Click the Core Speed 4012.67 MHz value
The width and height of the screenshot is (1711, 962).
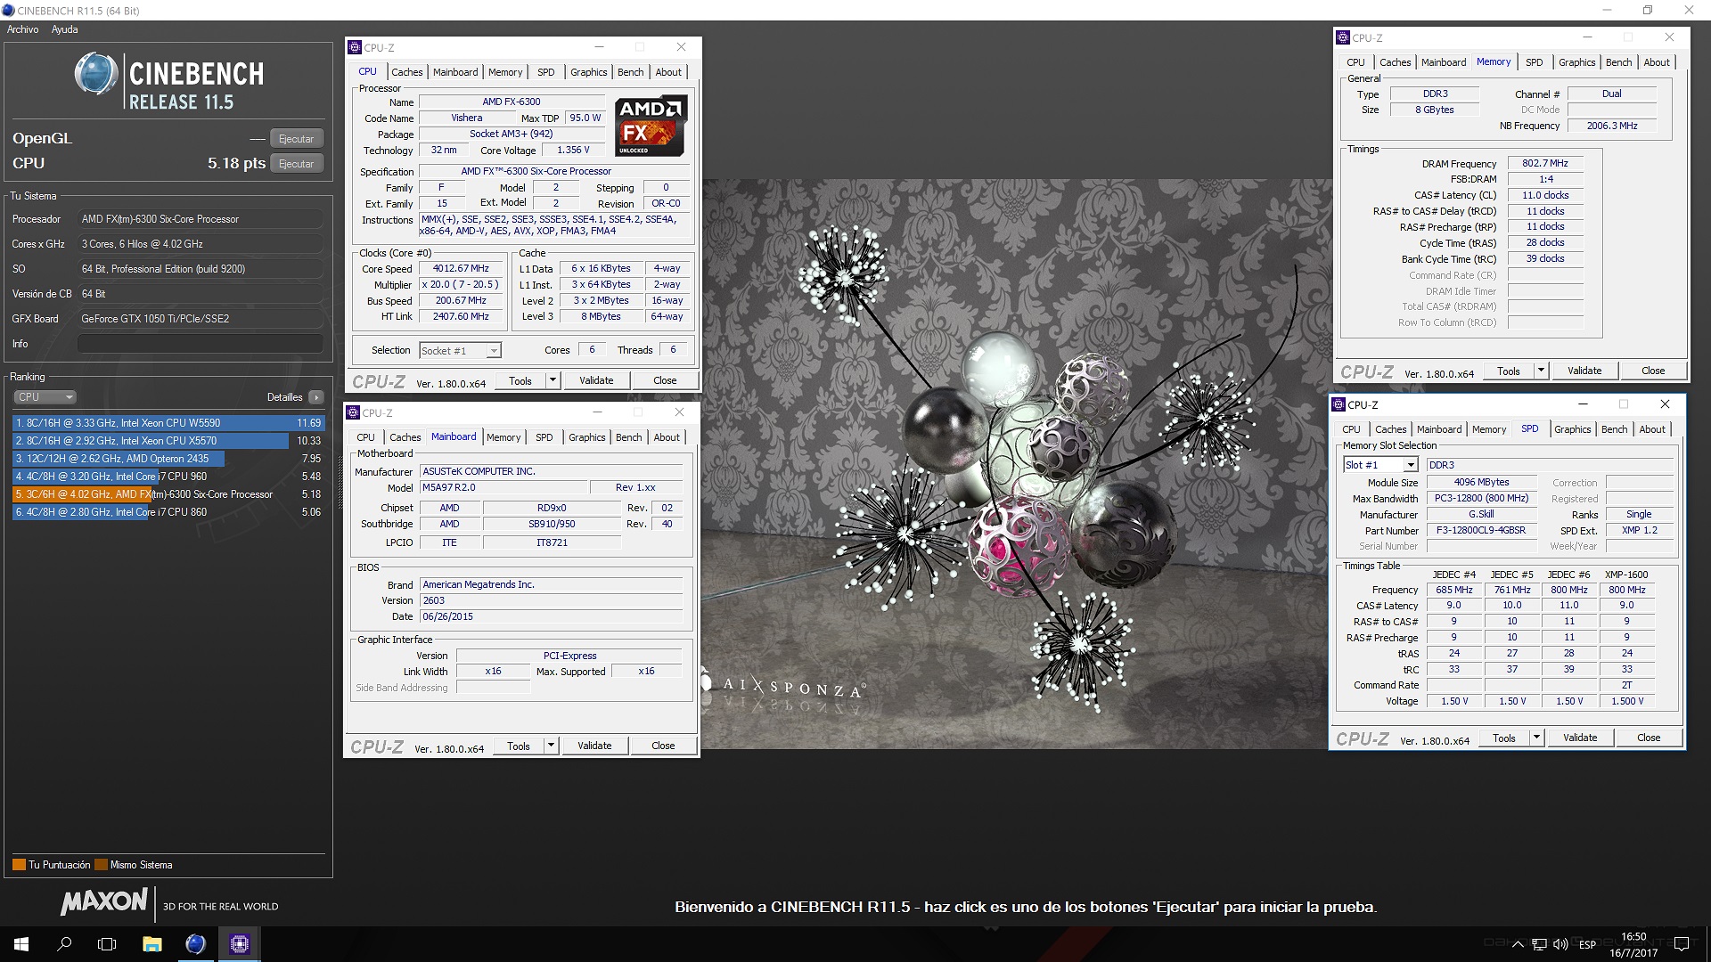(461, 268)
